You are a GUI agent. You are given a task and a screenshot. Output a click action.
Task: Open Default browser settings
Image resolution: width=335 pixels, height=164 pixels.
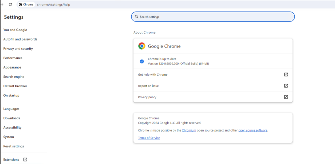(x=15, y=86)
